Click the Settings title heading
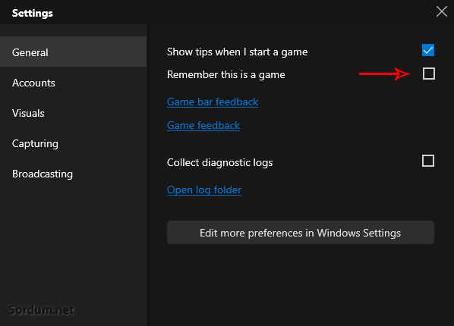The image size is (454, 326). click(33, 13)
